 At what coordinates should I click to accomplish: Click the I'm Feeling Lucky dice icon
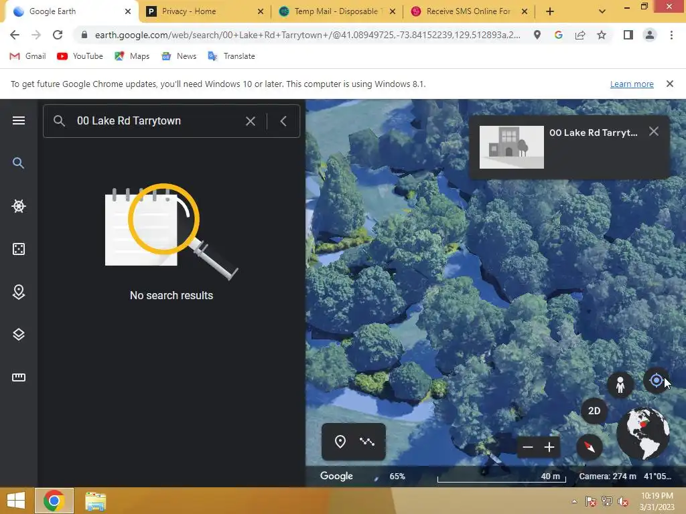click(x=18, y=249)
